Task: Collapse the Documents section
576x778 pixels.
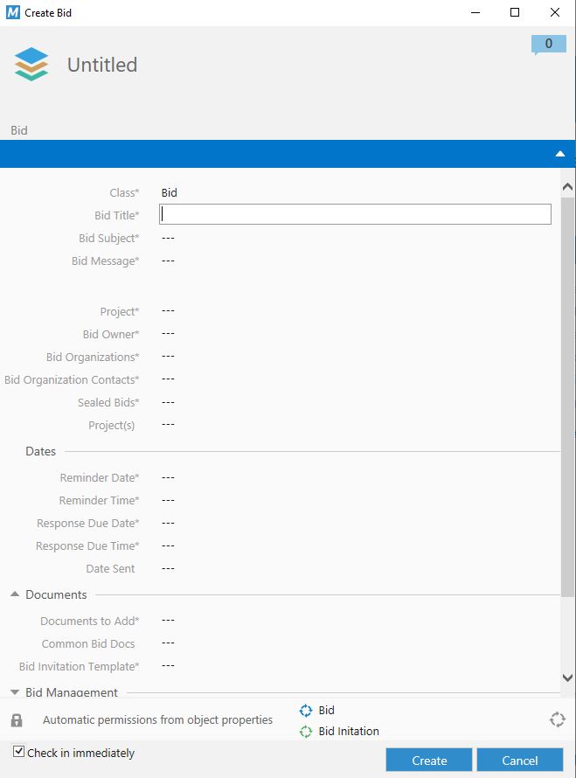Action: coord(15,594)
